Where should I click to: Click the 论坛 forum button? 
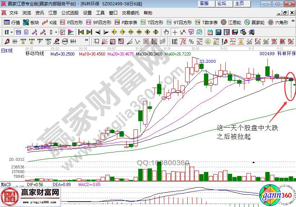pyautogui.click(x=222, y=3)
